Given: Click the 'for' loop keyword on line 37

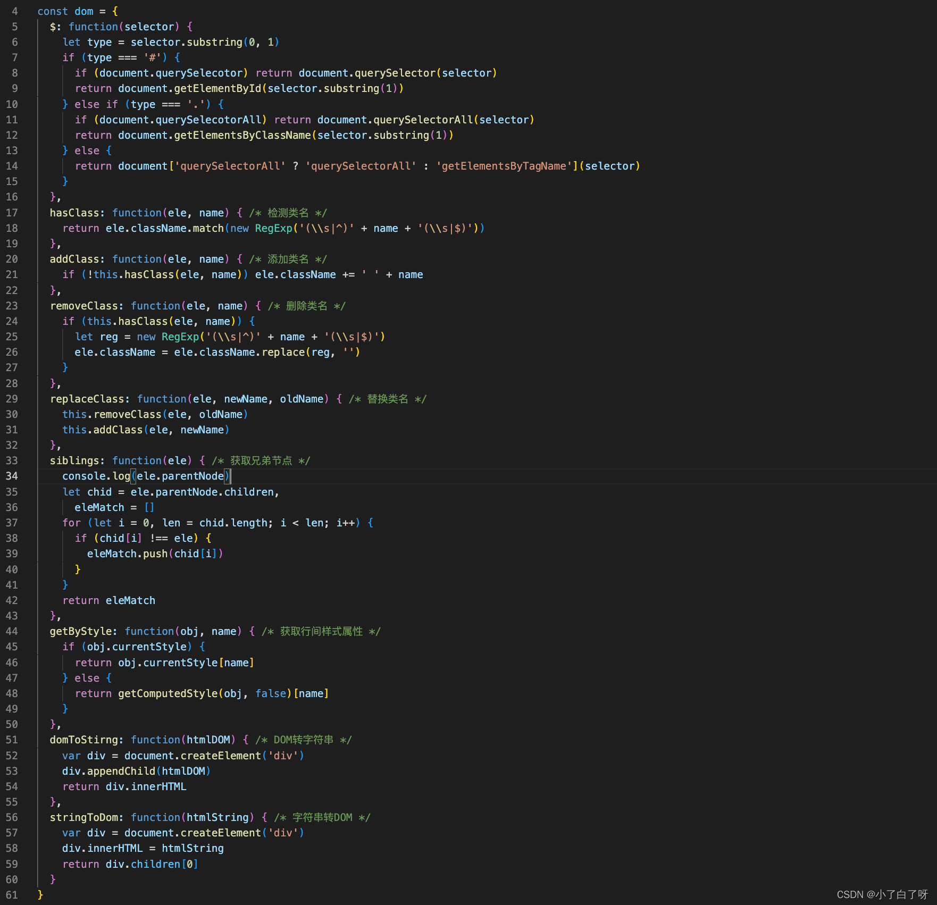Looking at the screenshot, I should 71,523.
